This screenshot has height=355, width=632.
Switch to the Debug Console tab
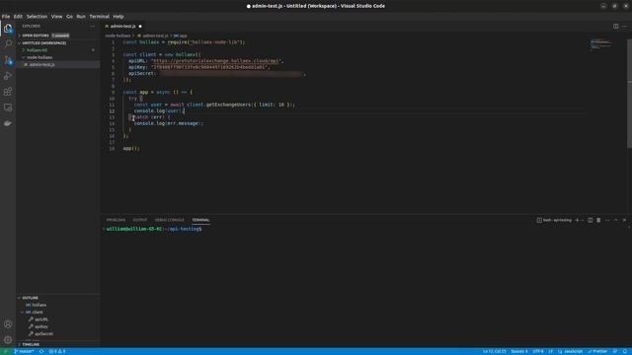click(x=169, y=220)
